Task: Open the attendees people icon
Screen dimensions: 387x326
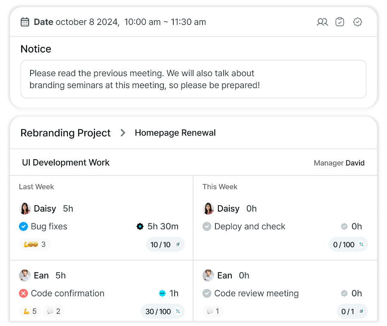Action: click(x=322, y=22)
